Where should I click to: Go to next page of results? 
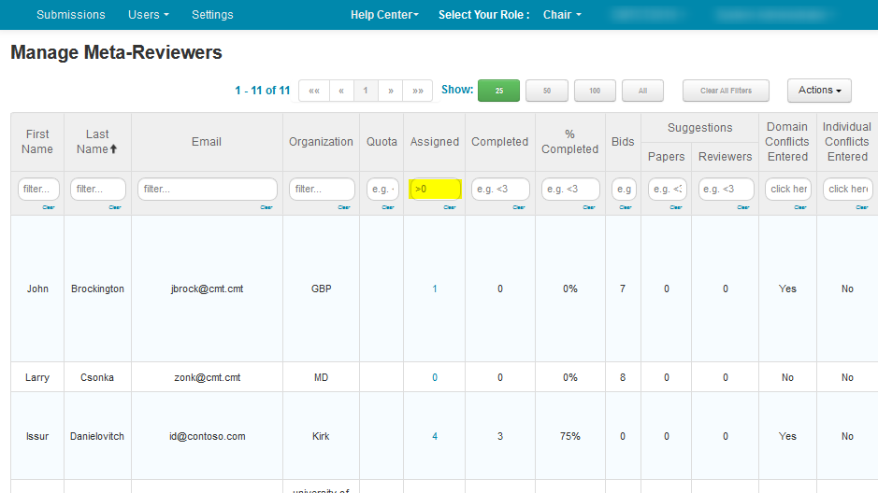[390, 91]
